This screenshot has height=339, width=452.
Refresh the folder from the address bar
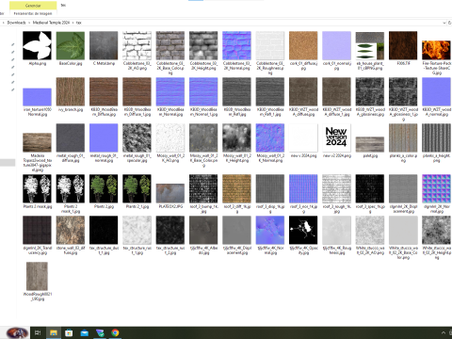click(x=450, y=23)
